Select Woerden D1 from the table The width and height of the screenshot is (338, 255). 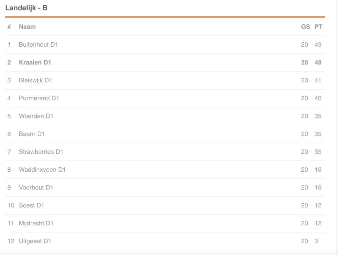click(36, 116)
